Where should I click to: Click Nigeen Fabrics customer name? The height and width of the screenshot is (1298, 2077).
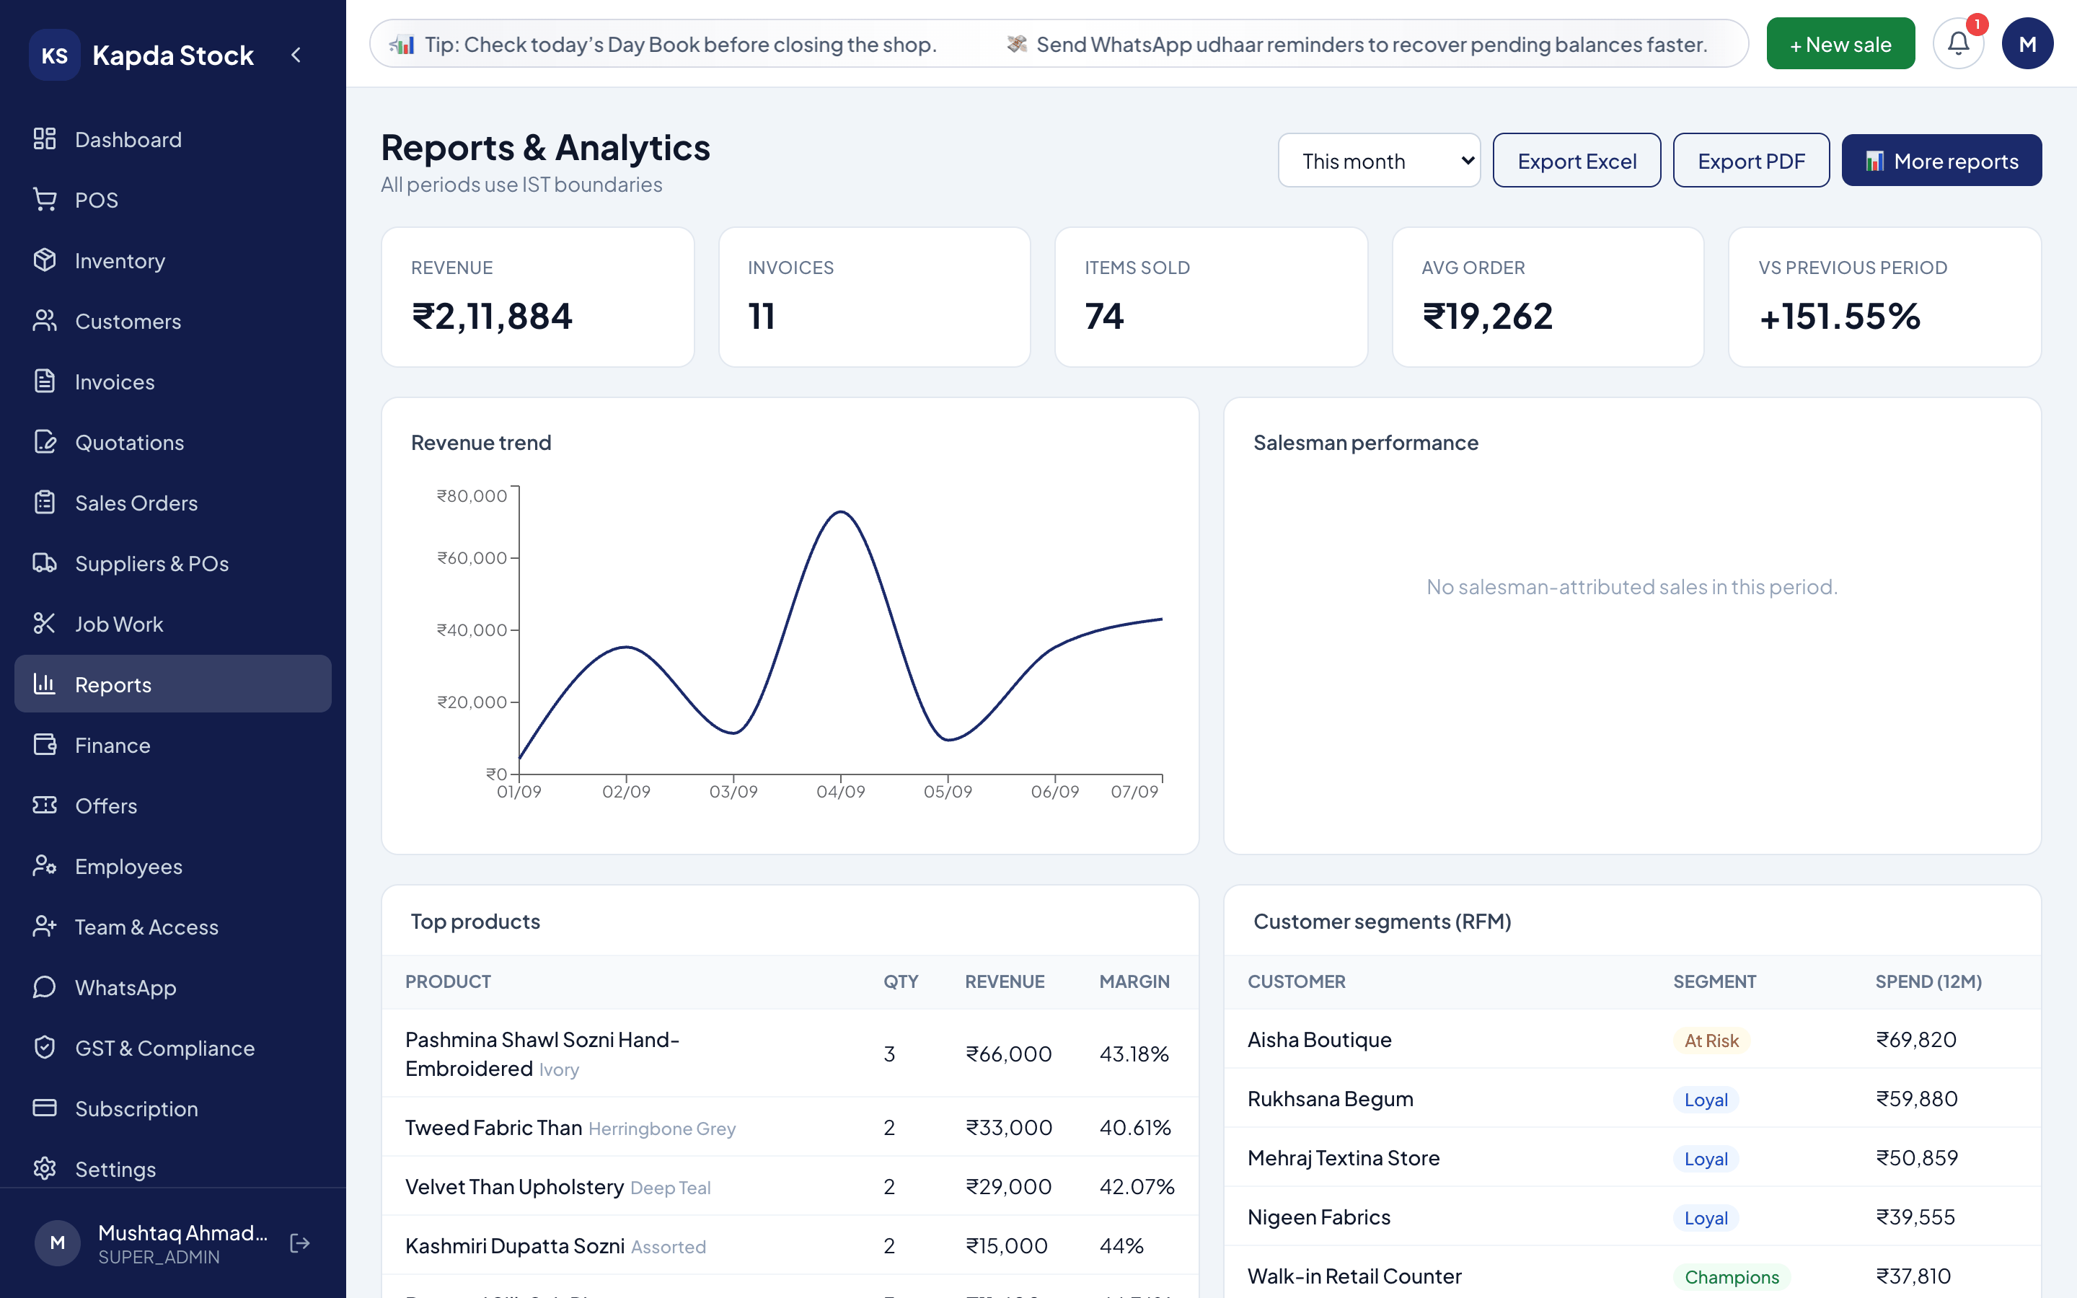pos(1318,1217)
